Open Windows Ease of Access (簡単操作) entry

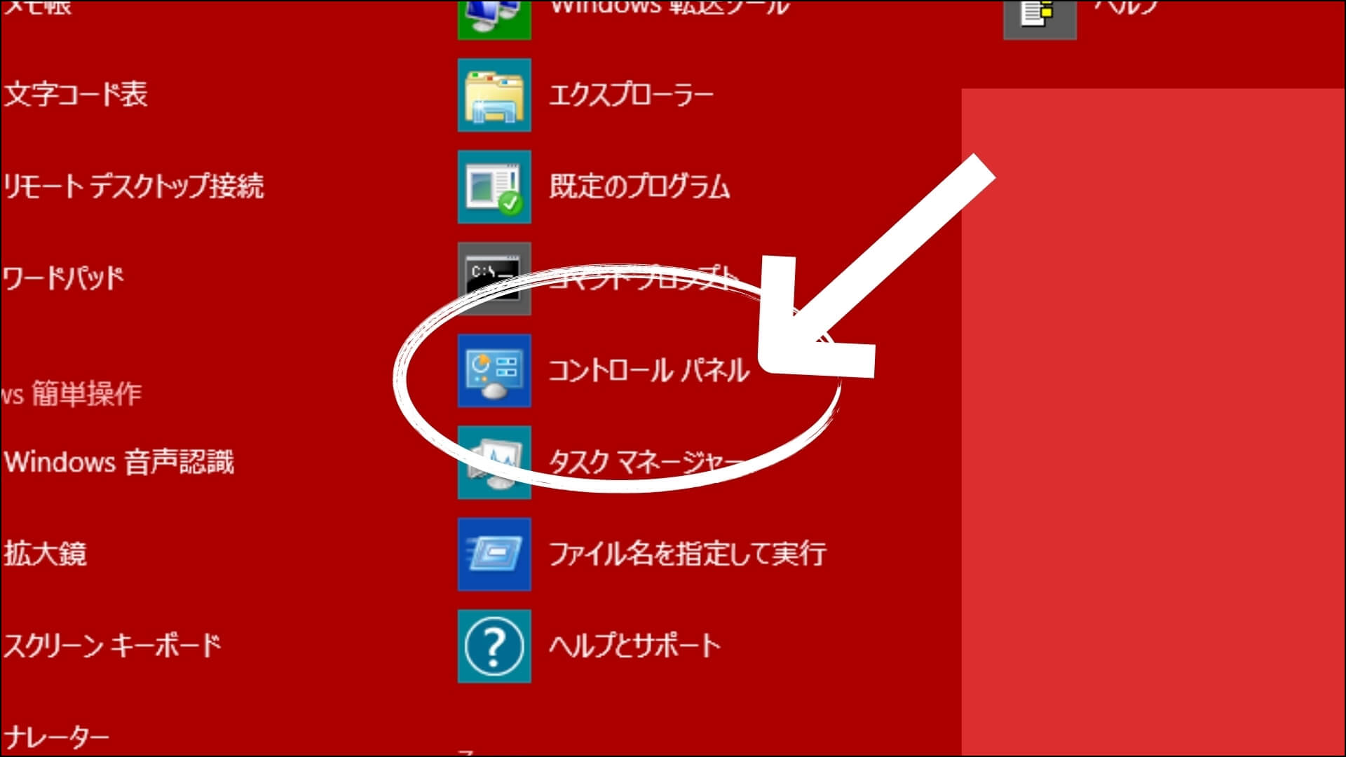tap(74, 394)
